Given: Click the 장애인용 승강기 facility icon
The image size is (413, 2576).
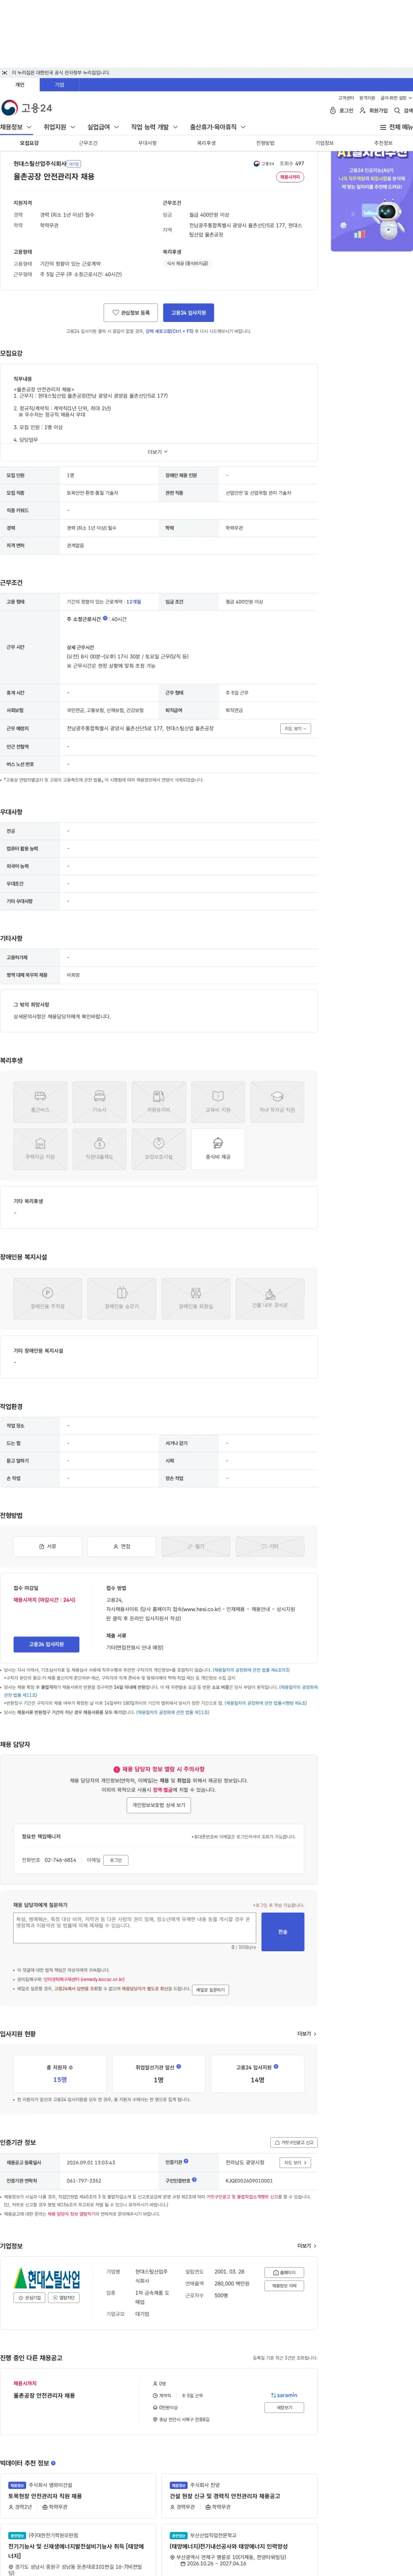Looking at the screenshot, I should tap(122, 1298).
